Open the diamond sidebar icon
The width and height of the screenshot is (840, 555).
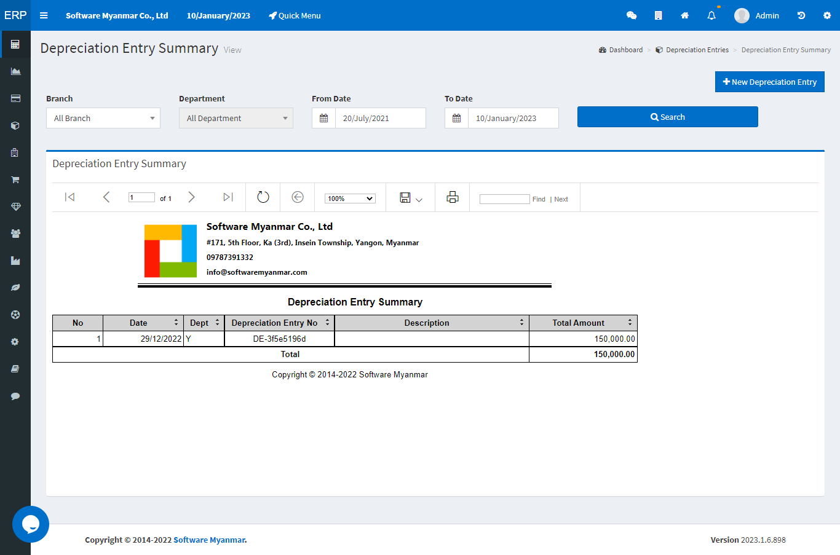(15, 207)
